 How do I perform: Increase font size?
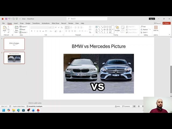click(56, 27)
